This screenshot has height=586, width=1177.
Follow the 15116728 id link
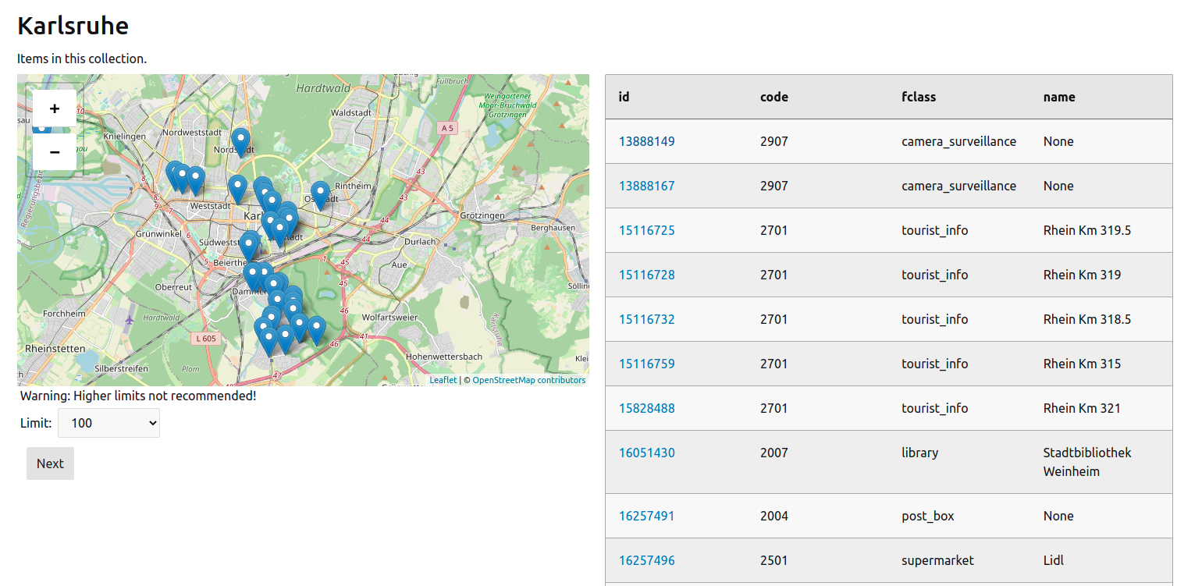646,275
